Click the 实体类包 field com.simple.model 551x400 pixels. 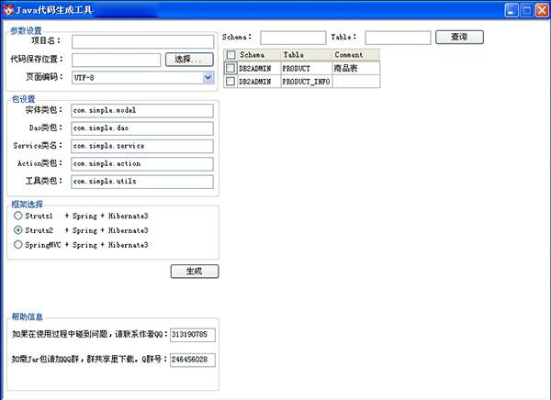(142, 110)
